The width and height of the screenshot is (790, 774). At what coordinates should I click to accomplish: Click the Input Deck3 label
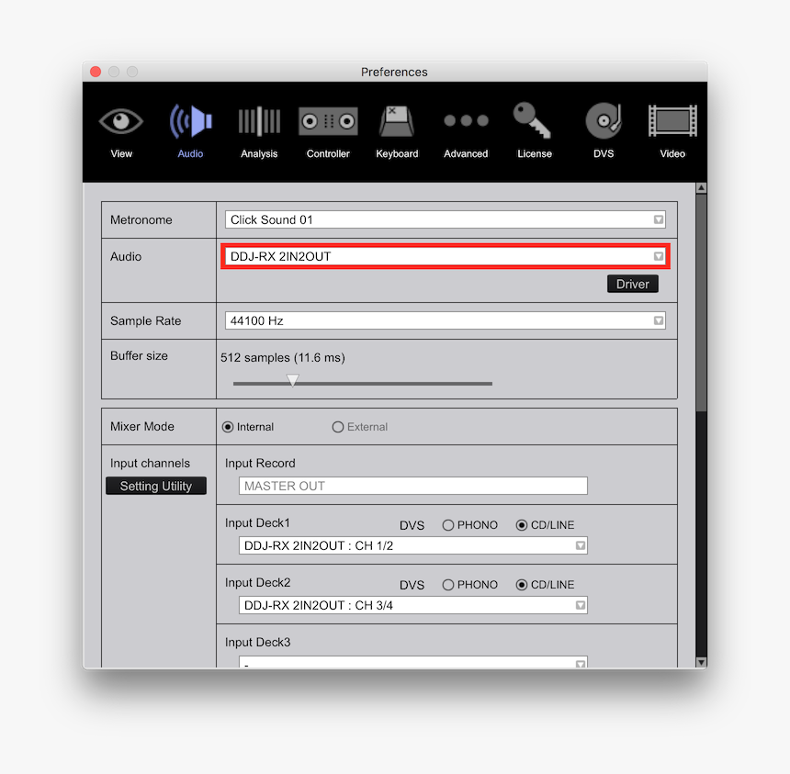pos(257,643)
